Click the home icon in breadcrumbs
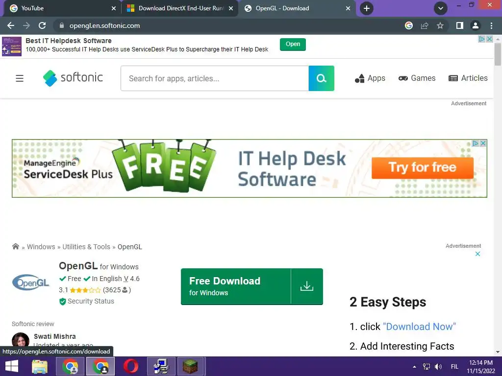Image resolution: width=502 pixels, height=376 pixels. tap(15, 247)
